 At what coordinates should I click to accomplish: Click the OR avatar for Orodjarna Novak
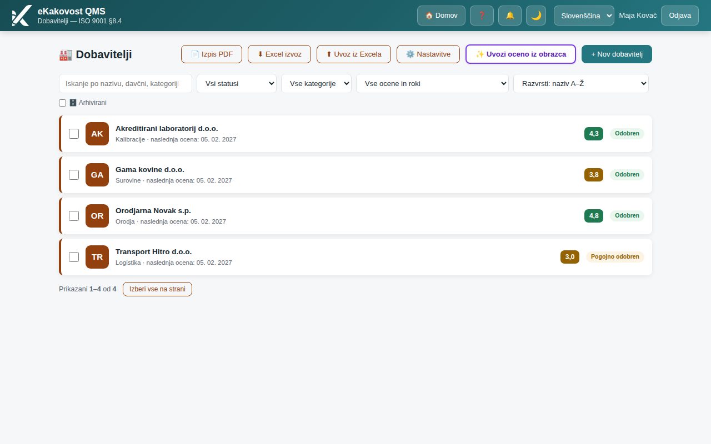point(97,216)
